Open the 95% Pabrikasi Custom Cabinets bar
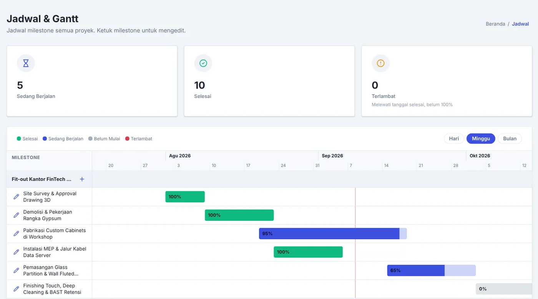 pyautogui.click(x=333, y=233)
